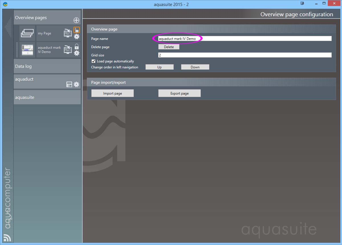Click the Page name input field
342x245 pixels.
245,38
